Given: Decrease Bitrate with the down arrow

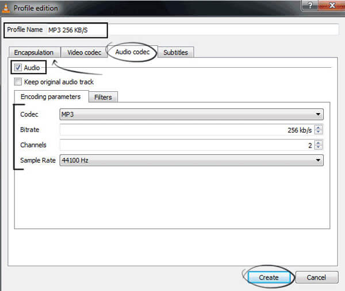Looking at the screenshot, I should point(319,133).
